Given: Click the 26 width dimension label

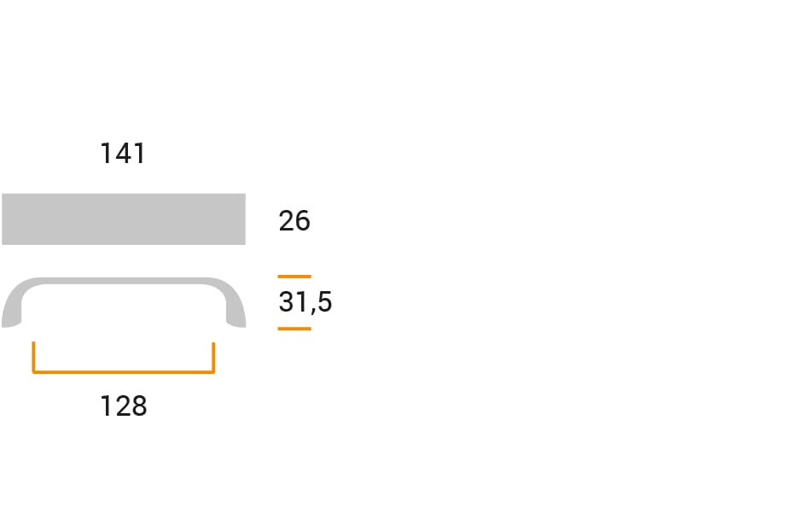Looking at the screenshot, I should click(x=294, y=221).
